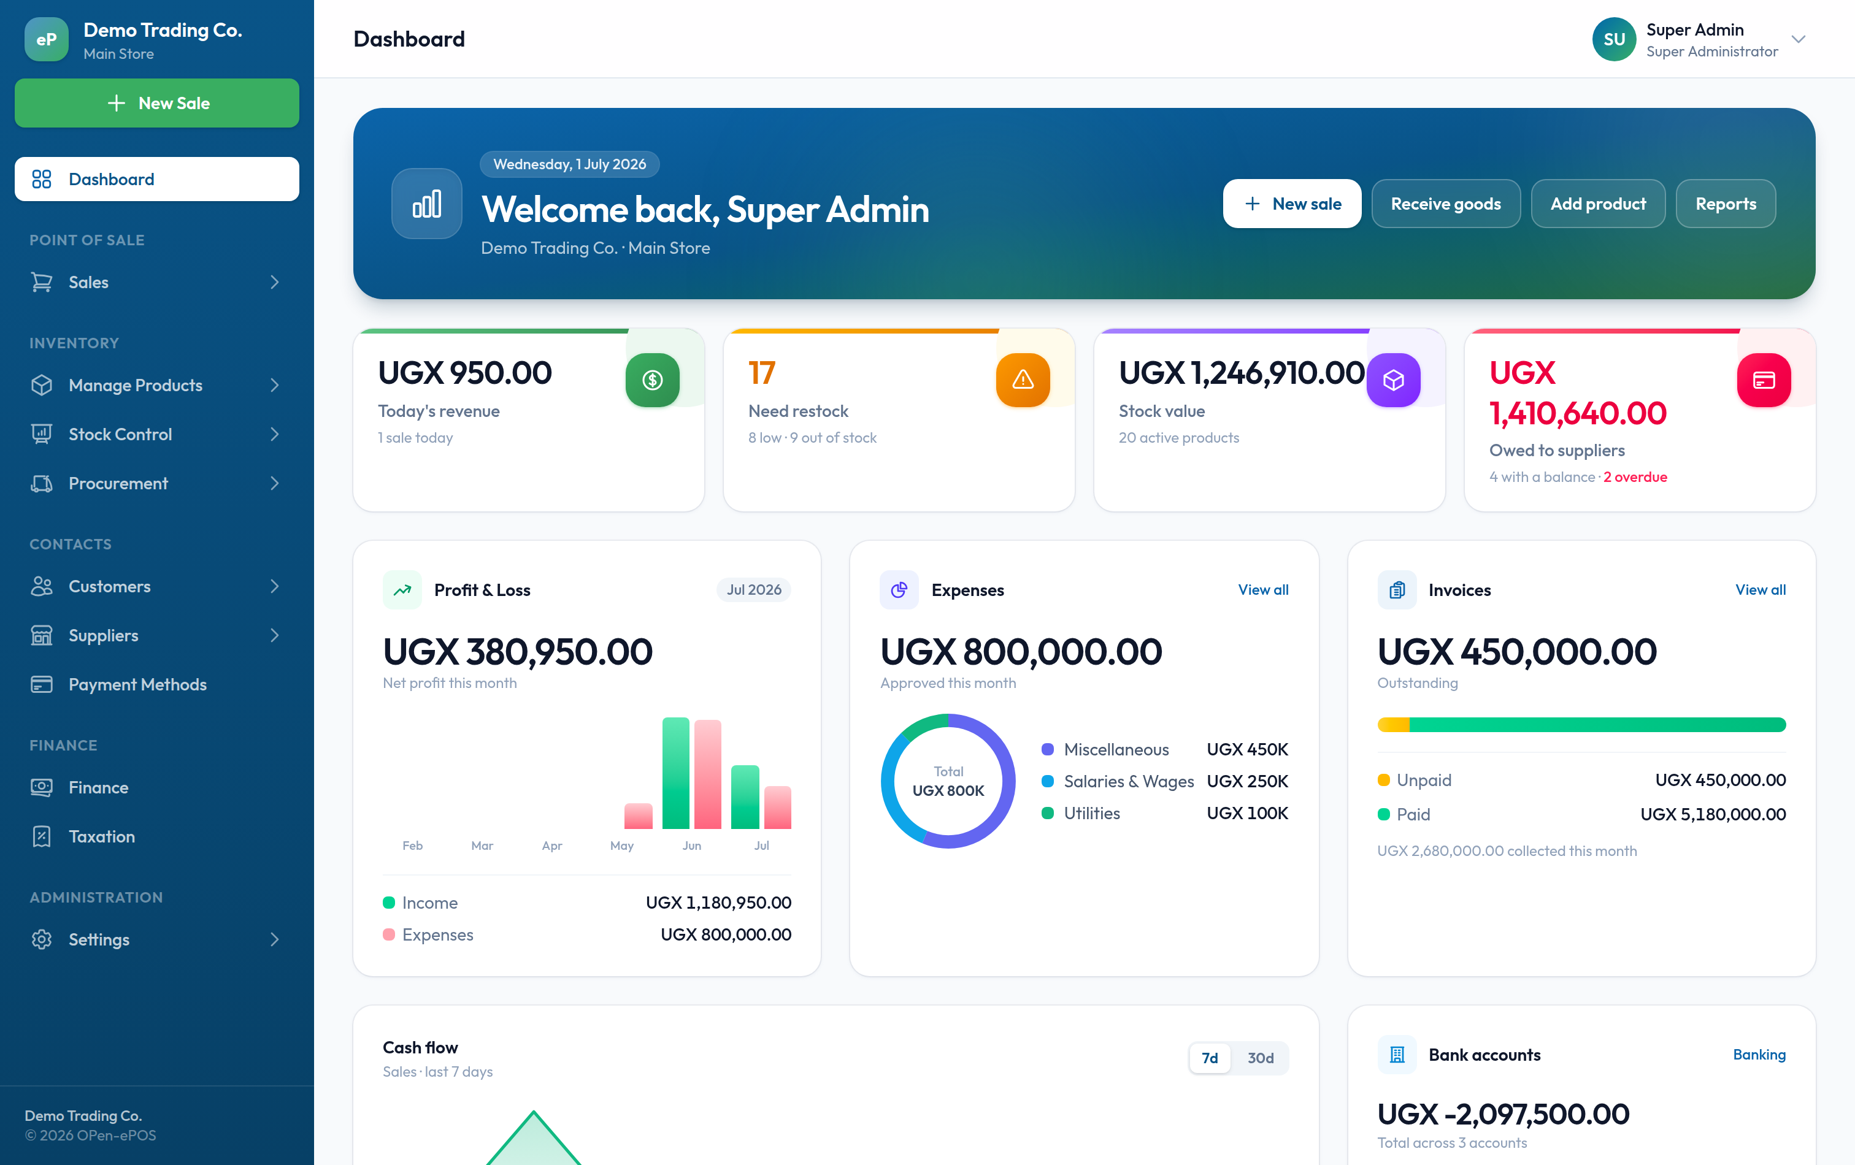Image resolution: width=1855 pixels, height=1165 pixels.
Task: Open View all link for Invoices
Action: click(x=1761, y=590)
